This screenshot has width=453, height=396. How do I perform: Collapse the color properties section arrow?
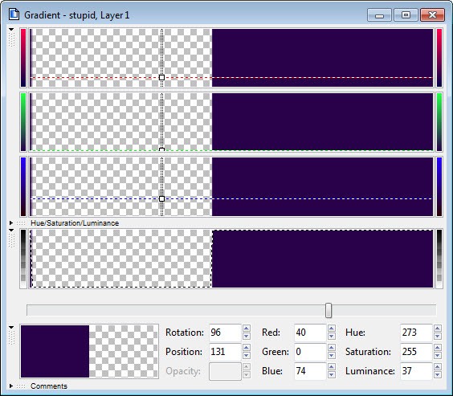point(11,327)
